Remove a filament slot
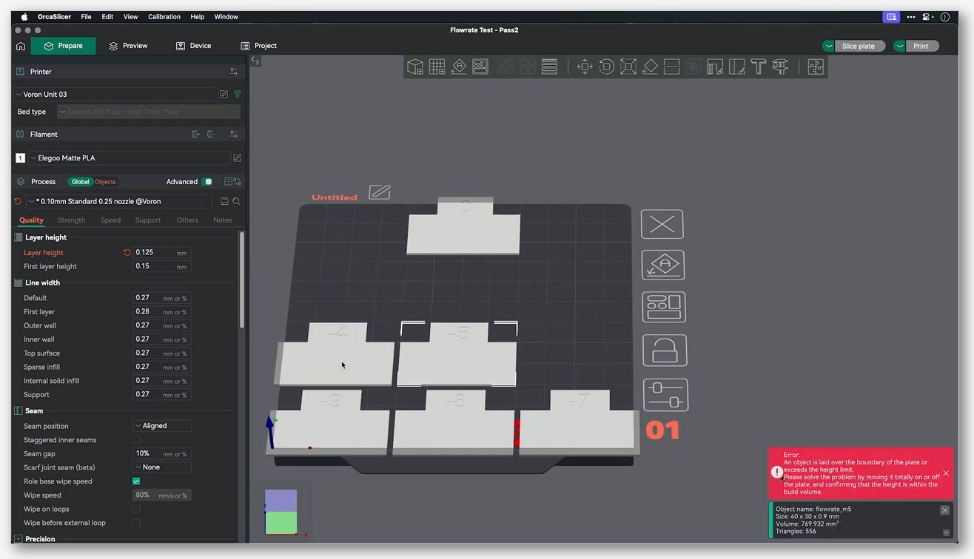 point(211,134)
